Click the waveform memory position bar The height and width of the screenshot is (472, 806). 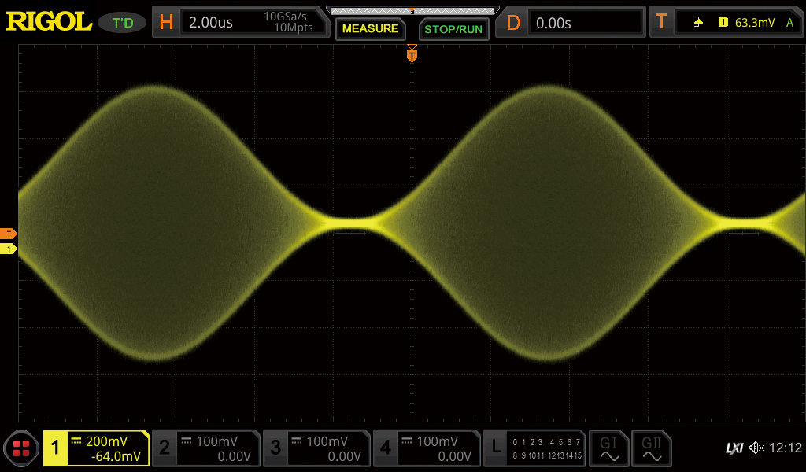click(x=412, y=10)
